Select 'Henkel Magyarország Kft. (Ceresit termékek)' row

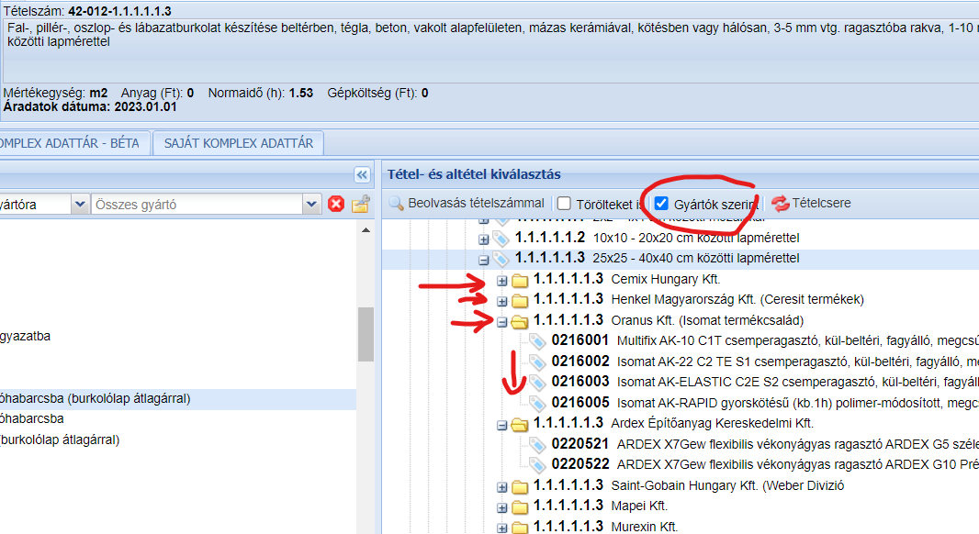click(737, 299)
